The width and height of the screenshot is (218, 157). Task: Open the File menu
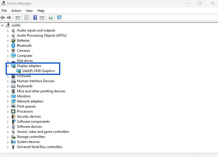coord(4,11)
